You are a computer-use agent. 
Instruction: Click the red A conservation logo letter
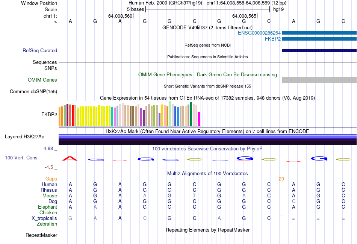pyautogui.click(x=70, y=158)
